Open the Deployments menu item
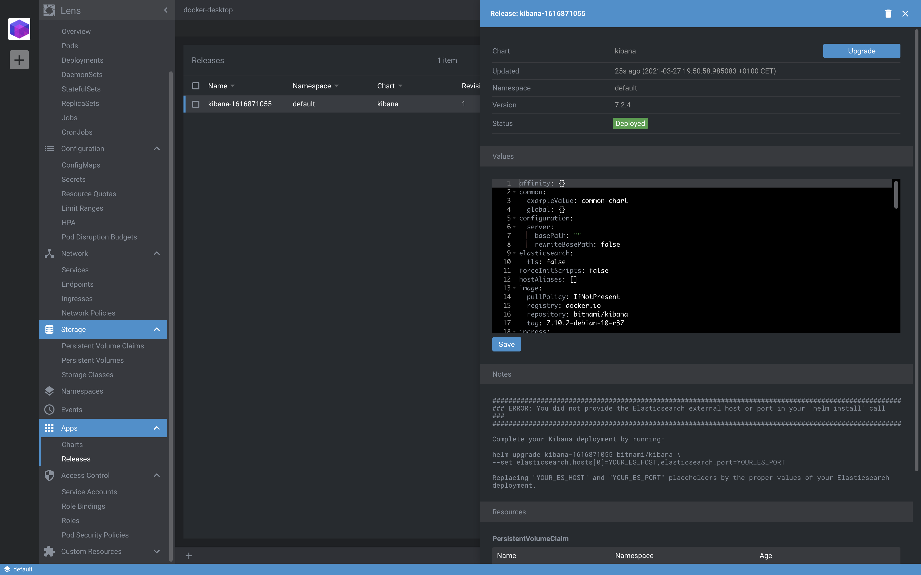921x575 pixels. (x=82, y=60)
